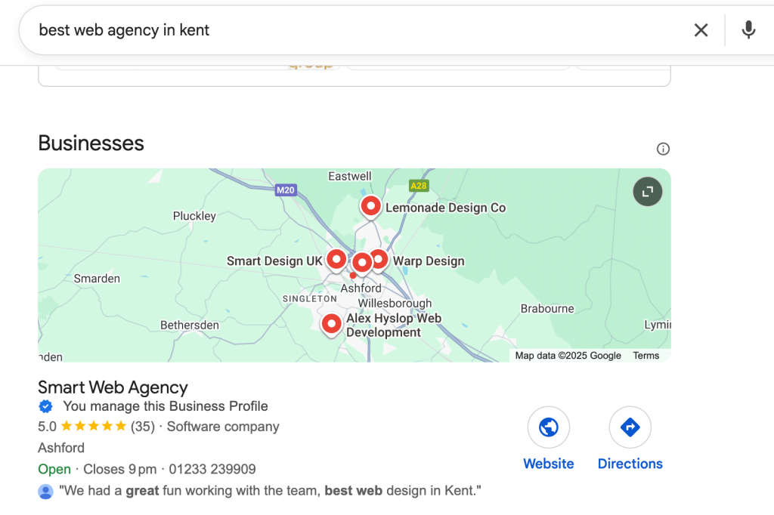Focus the search box with query text
774x515 pixels.
click(302, 30)
